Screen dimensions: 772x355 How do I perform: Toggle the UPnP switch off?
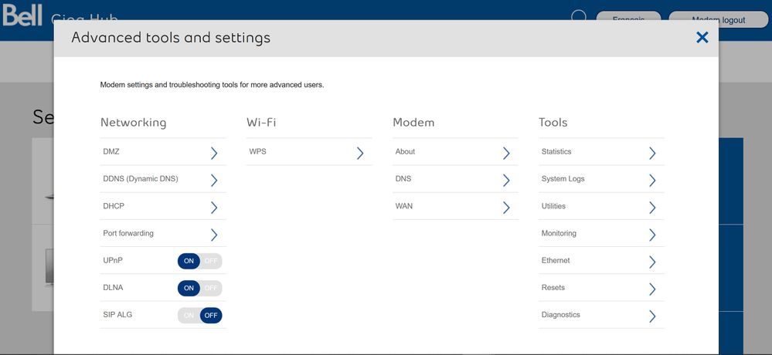coord(210,261)
